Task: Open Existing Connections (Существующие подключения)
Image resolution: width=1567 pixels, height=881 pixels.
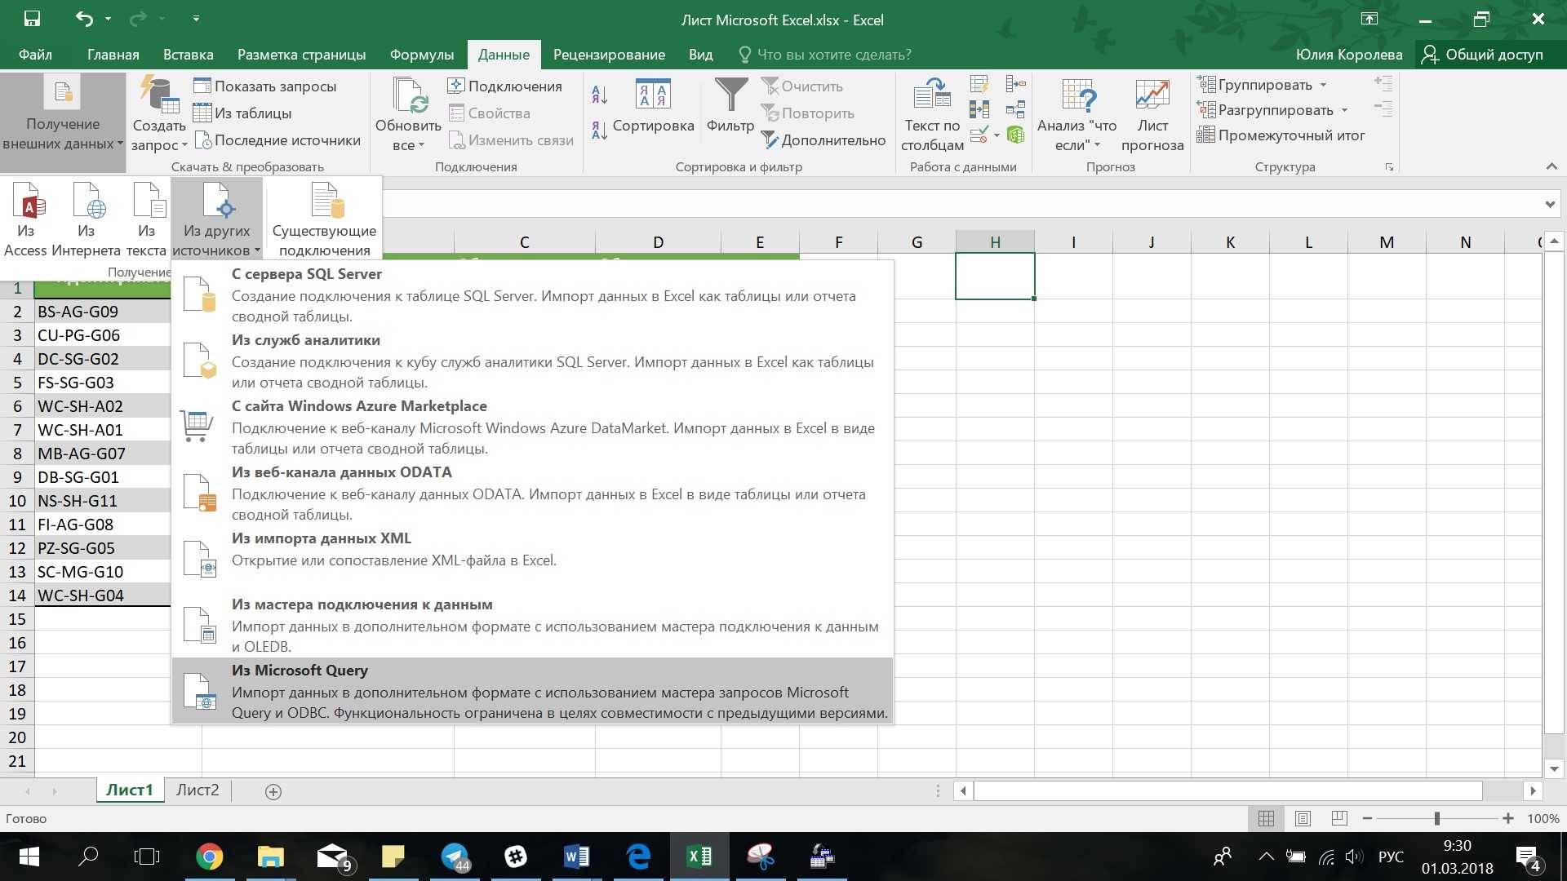Action: pyautogui.click(x=324, y=219)
